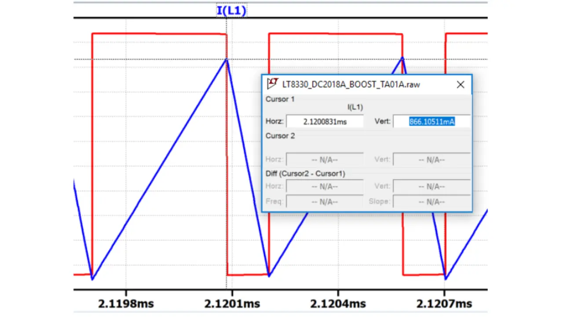Screen dimensions: 563x317
Task: Click the I(L1) label inside the cursor dialog
Action: (x=355, y=107)
